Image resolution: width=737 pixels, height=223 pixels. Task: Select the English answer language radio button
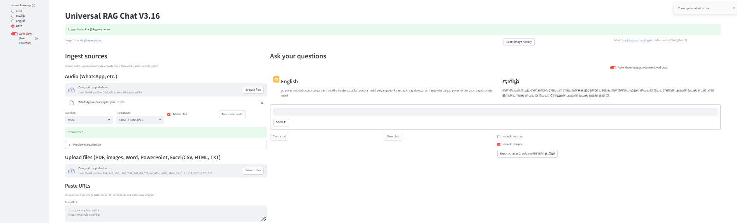tap(13, 21)
